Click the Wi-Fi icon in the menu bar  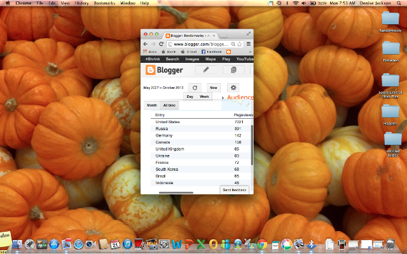click(295, 3)
